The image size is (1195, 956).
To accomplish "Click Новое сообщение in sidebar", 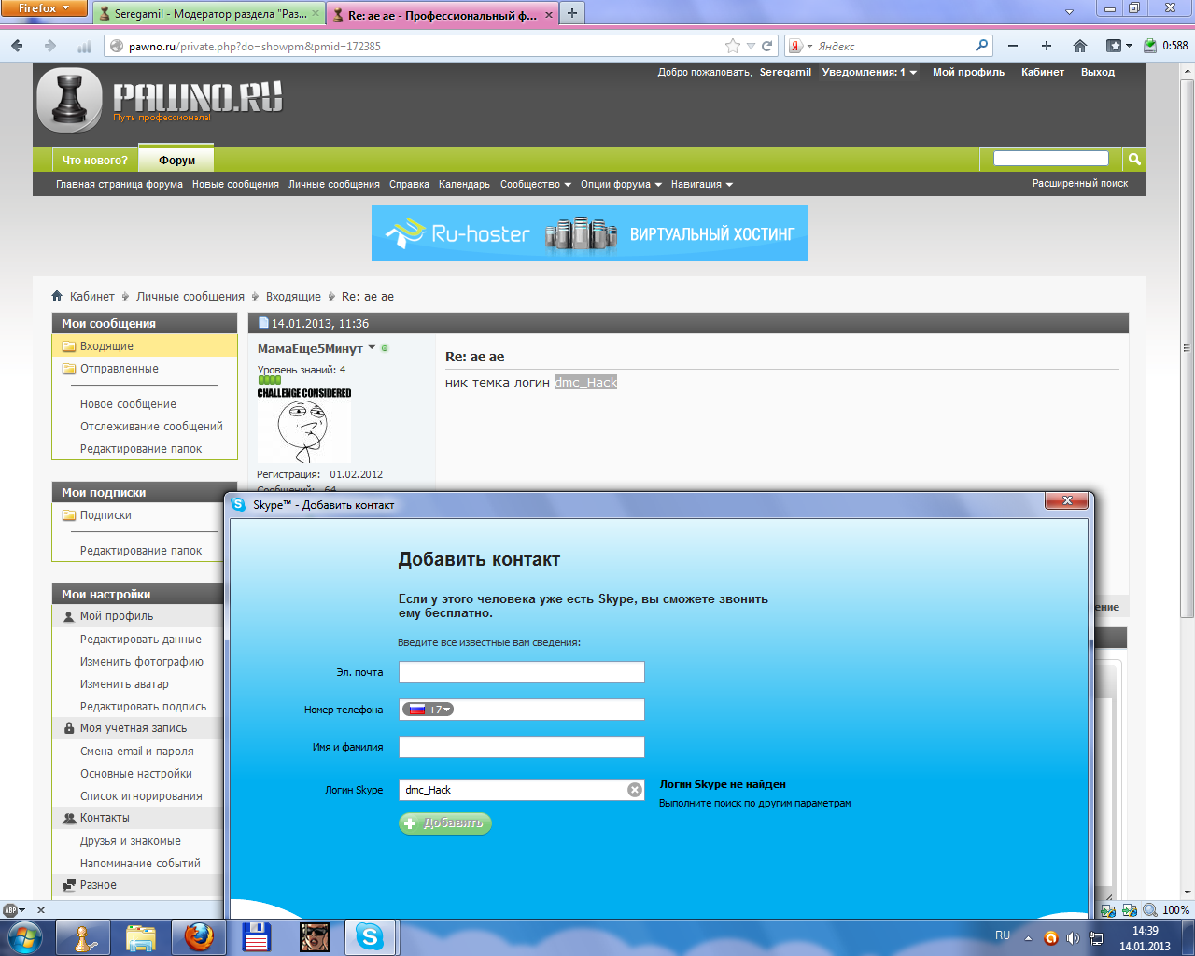I will pos(128,403).
